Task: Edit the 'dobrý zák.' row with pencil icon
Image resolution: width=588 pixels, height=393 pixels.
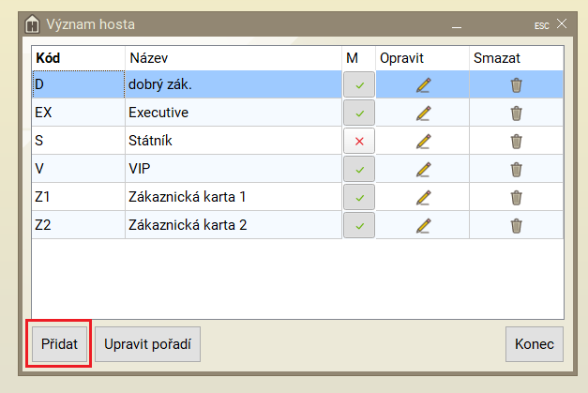Action: pyautogui.click(x=423, y=85)
